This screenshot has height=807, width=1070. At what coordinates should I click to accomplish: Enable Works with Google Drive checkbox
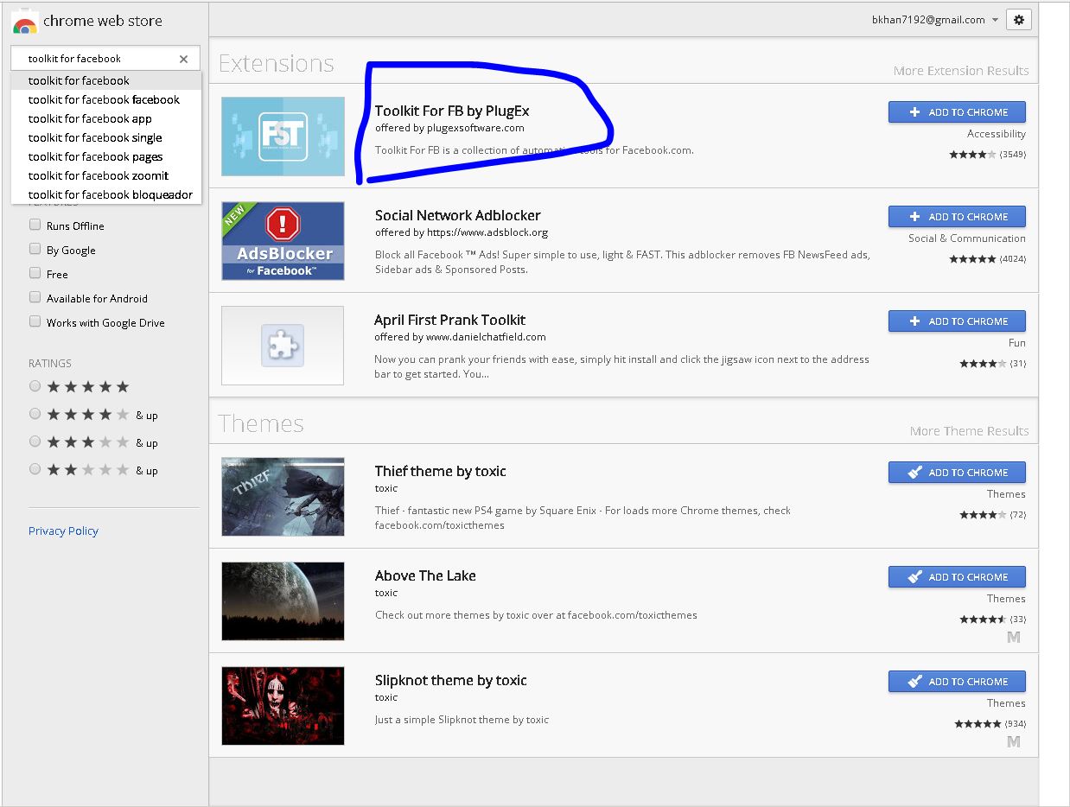point(35,321)
